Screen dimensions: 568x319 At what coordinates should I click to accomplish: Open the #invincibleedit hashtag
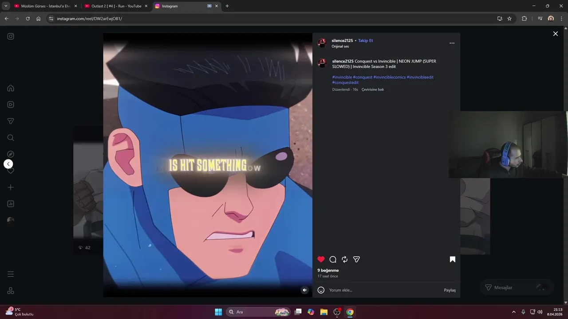[x=420, y=77]
